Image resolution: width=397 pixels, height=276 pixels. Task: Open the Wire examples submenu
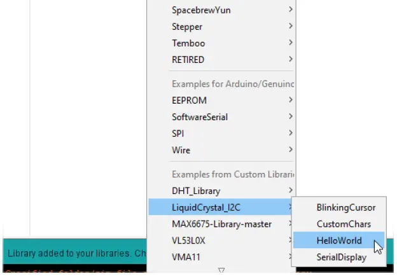point(221,150)
